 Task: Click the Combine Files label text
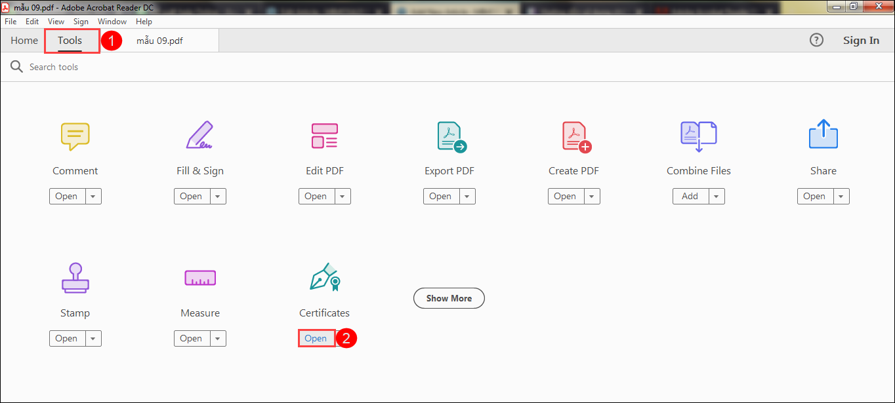(698, 171)
